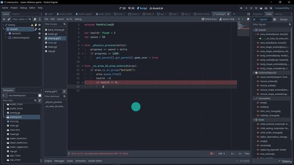Fold the if area.is_in_group block
The width and height of the screenshot is (294, 165).
coord(83,70)
